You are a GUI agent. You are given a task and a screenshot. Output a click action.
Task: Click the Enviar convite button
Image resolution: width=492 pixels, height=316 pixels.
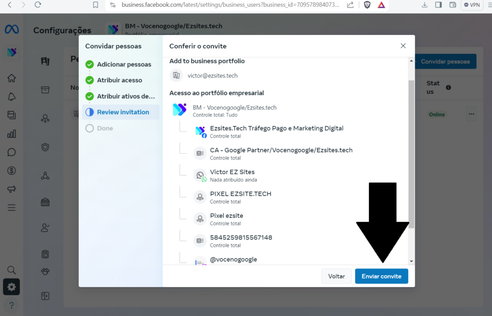381,276
